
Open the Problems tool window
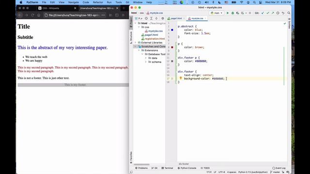tap(141, 168)
